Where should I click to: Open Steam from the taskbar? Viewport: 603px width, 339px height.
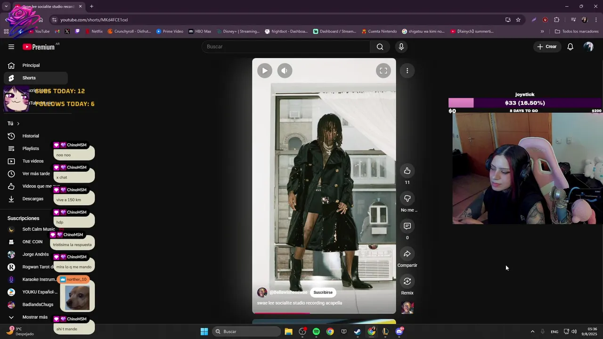(x=358, y=331)
